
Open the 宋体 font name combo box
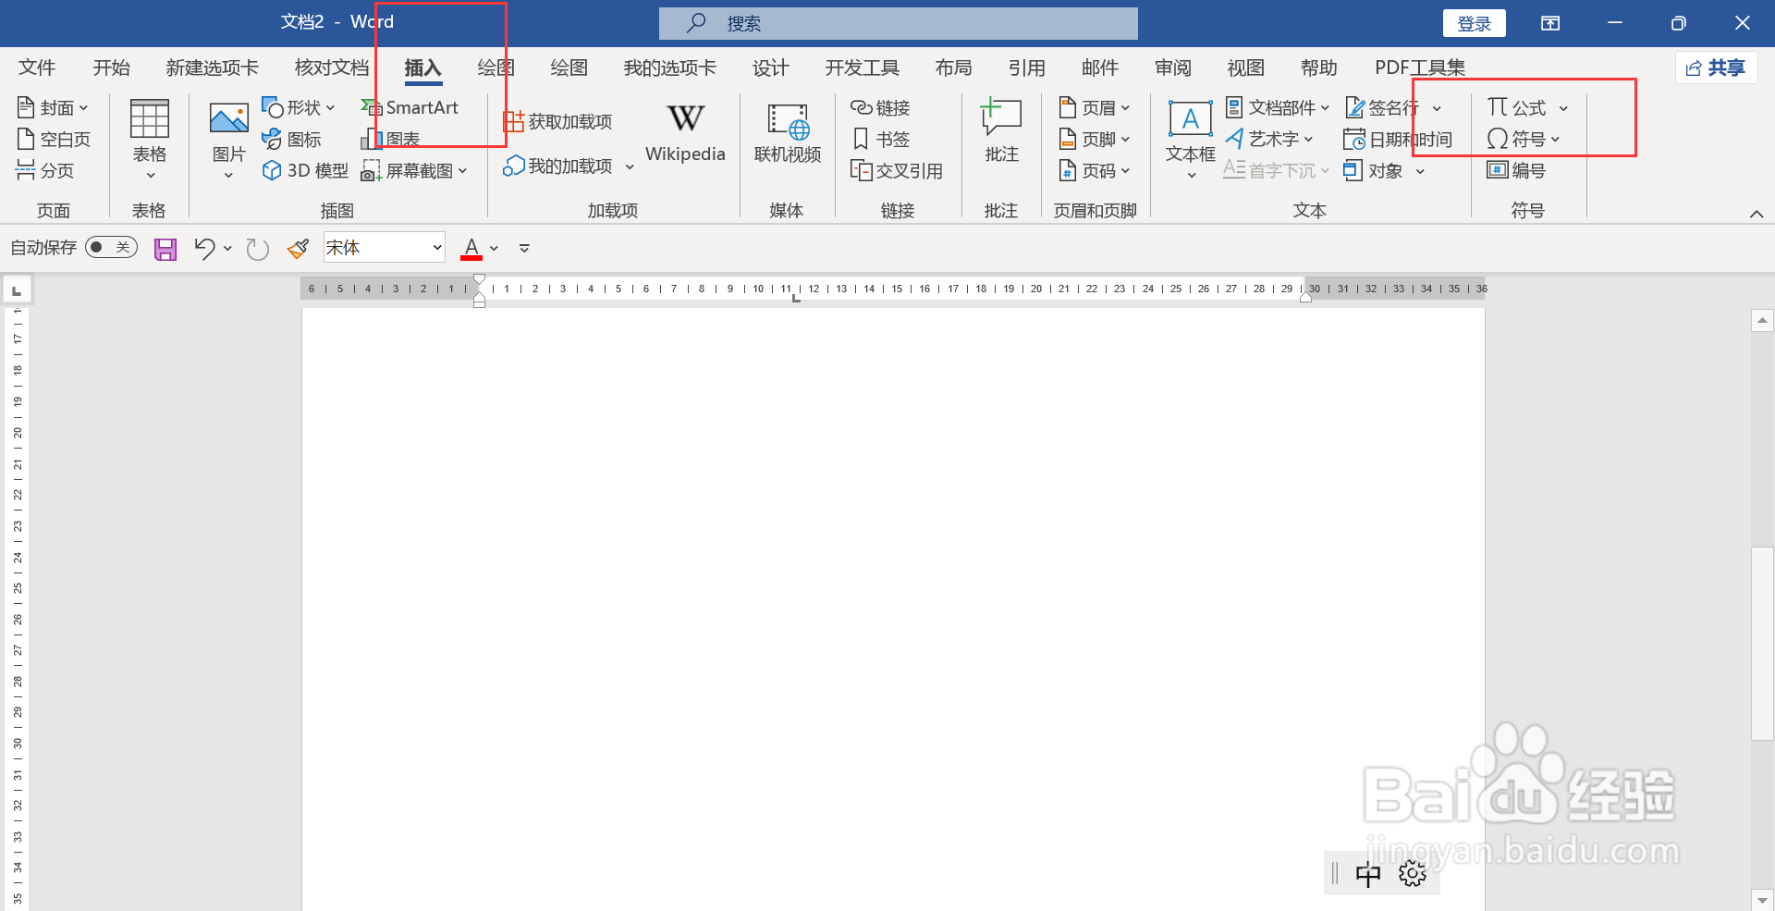(385, 248)
